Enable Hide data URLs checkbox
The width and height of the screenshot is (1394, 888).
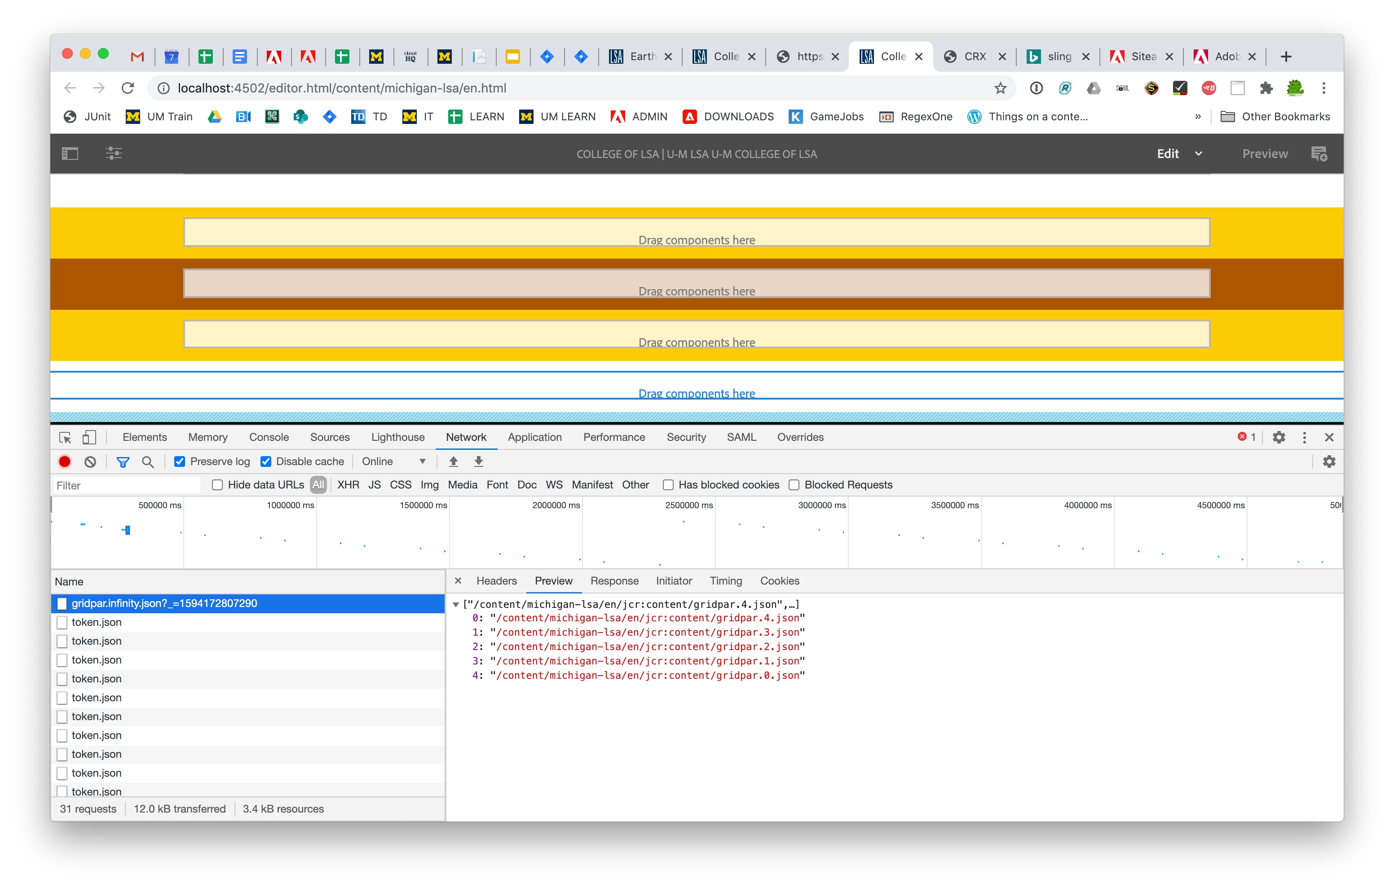coord(217,484)
